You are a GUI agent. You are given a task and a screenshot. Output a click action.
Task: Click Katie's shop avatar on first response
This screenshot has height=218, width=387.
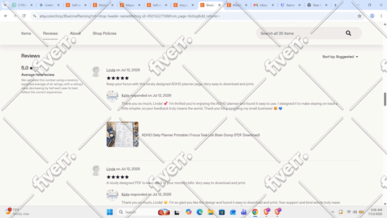click(x=112, y=96)
